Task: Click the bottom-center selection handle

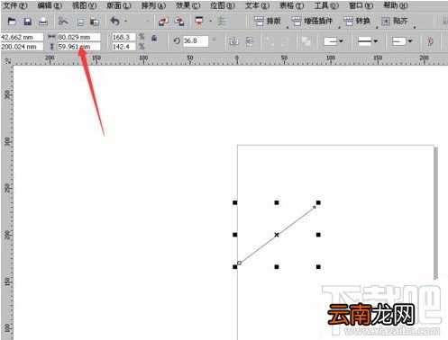Action: [277, 267]
